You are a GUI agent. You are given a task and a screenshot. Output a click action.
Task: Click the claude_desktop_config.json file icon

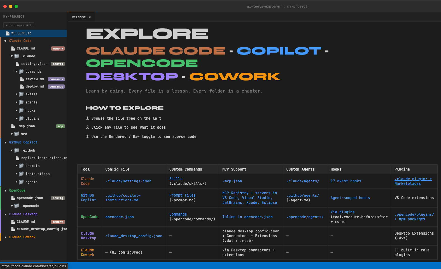click(x=13, y=229)
